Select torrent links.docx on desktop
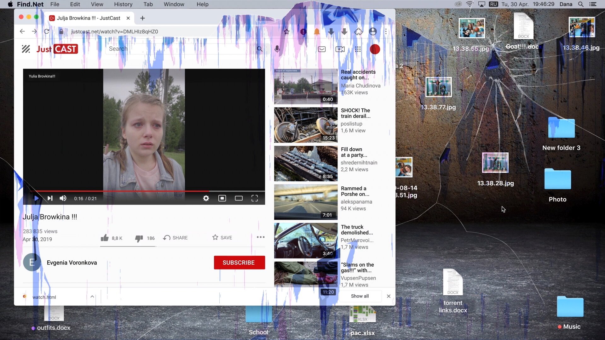 click(x=453, y=291)
